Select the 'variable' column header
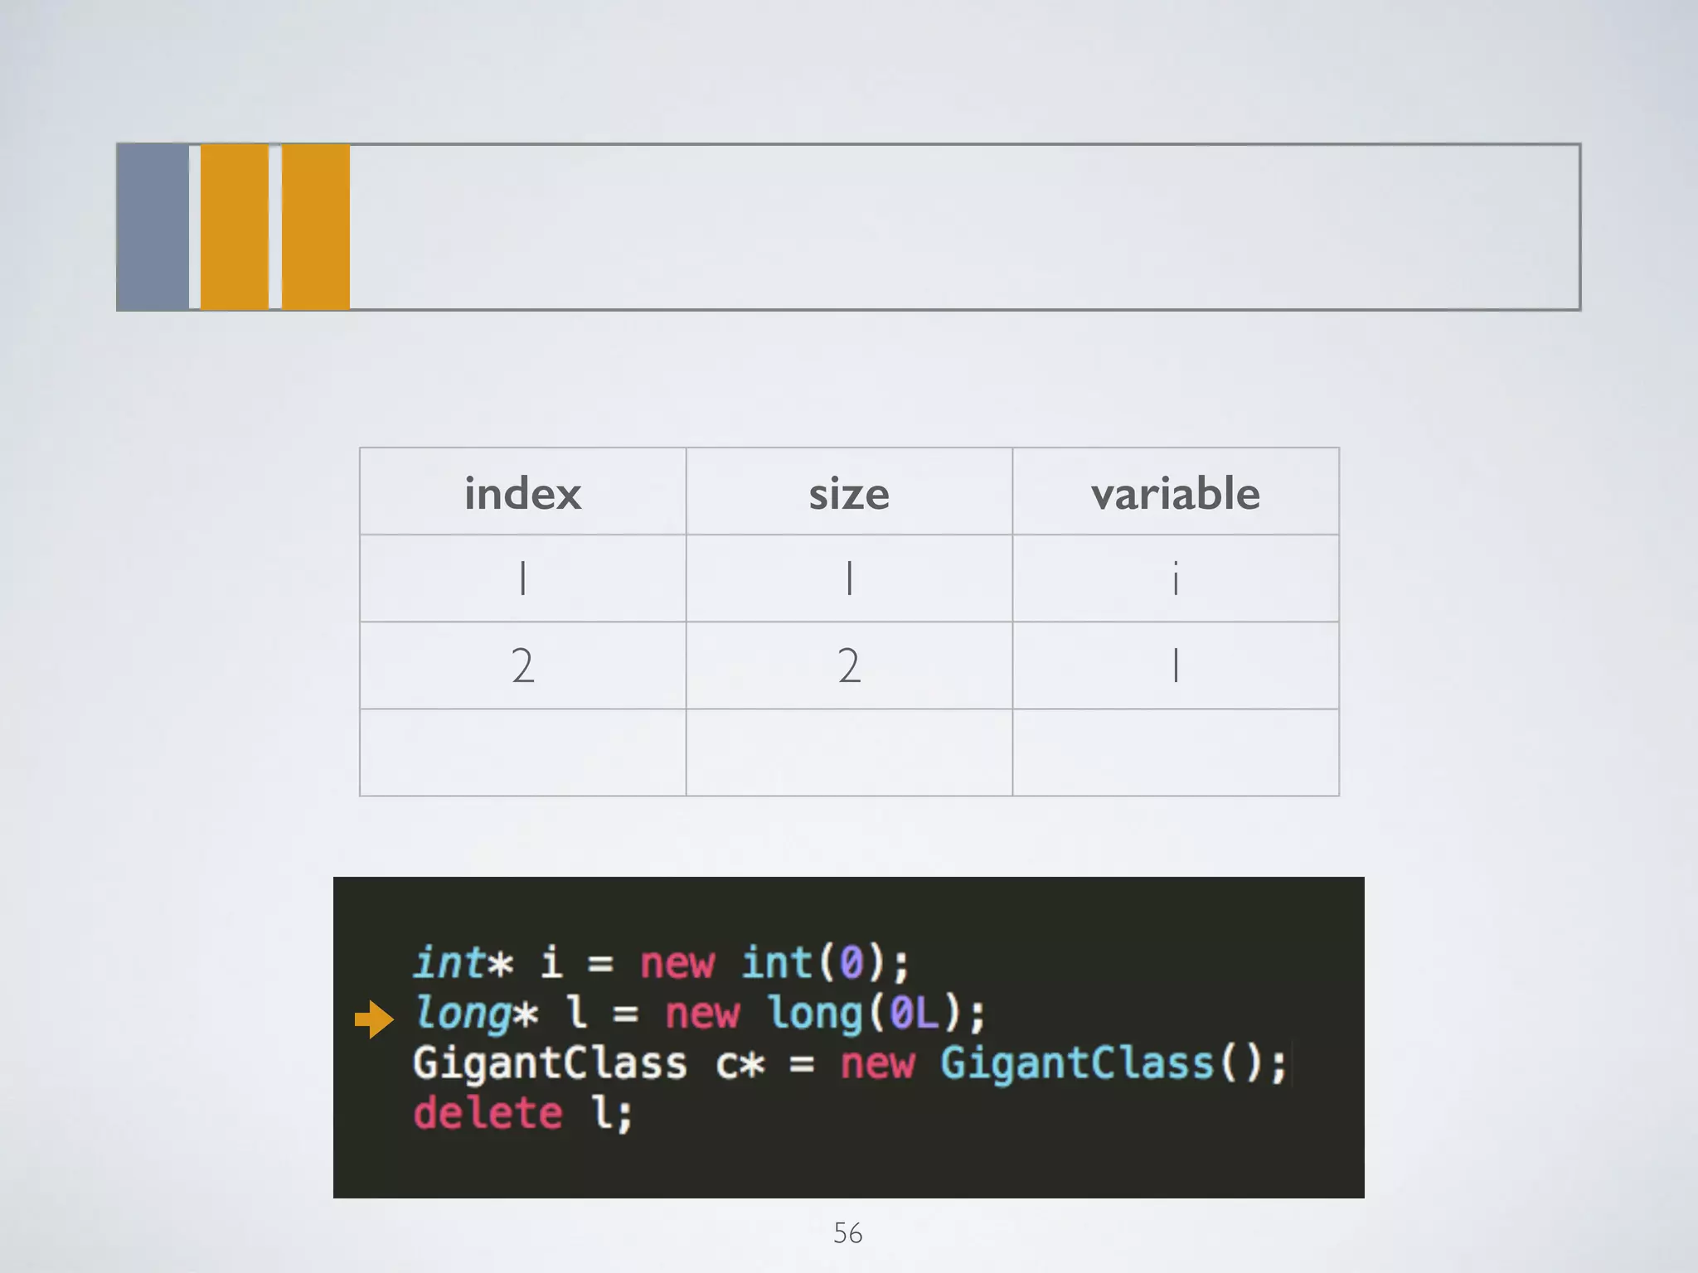This screenshot has width=1698, height=1273. 1176,492
